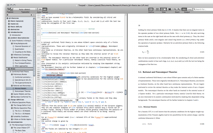Viewport: 213px width, 133px height.
Task: Click the editor vertical scrollbar handle
Action: point(126,92)
